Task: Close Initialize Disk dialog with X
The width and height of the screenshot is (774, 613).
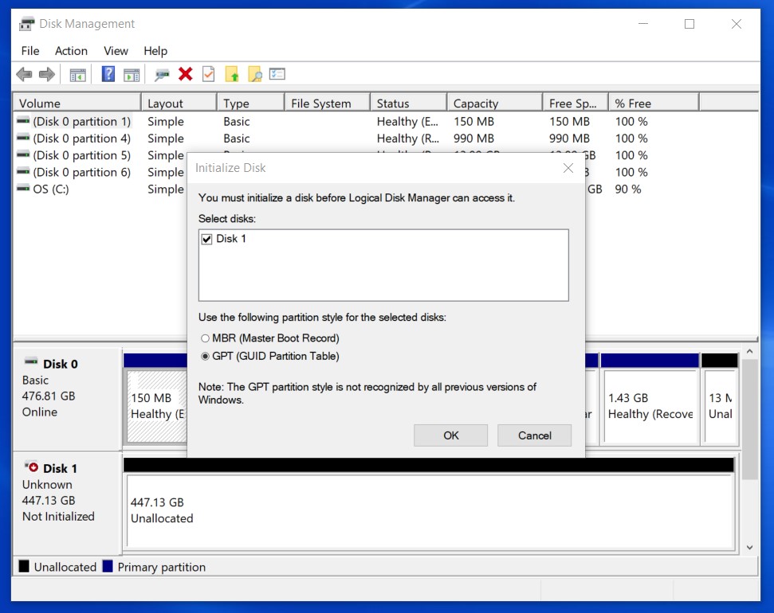Action: point(568,168)
